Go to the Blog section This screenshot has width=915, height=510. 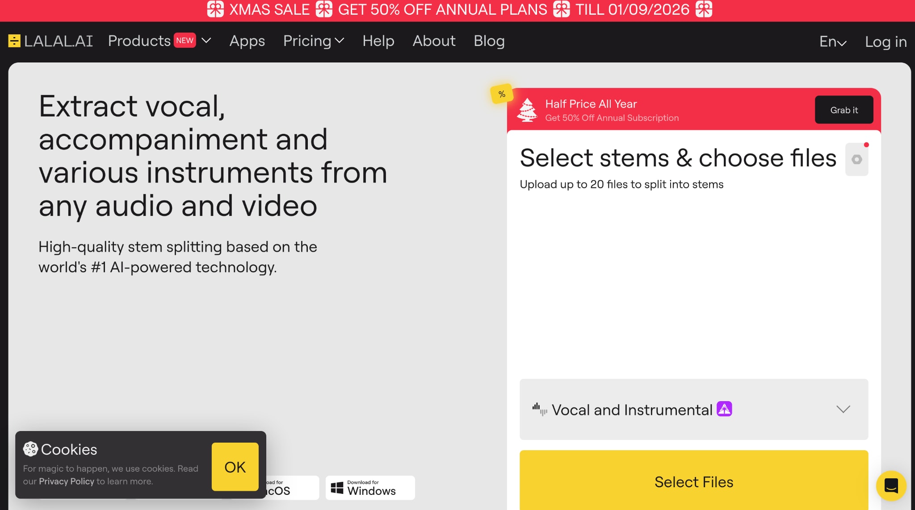(x=489, y=41)
